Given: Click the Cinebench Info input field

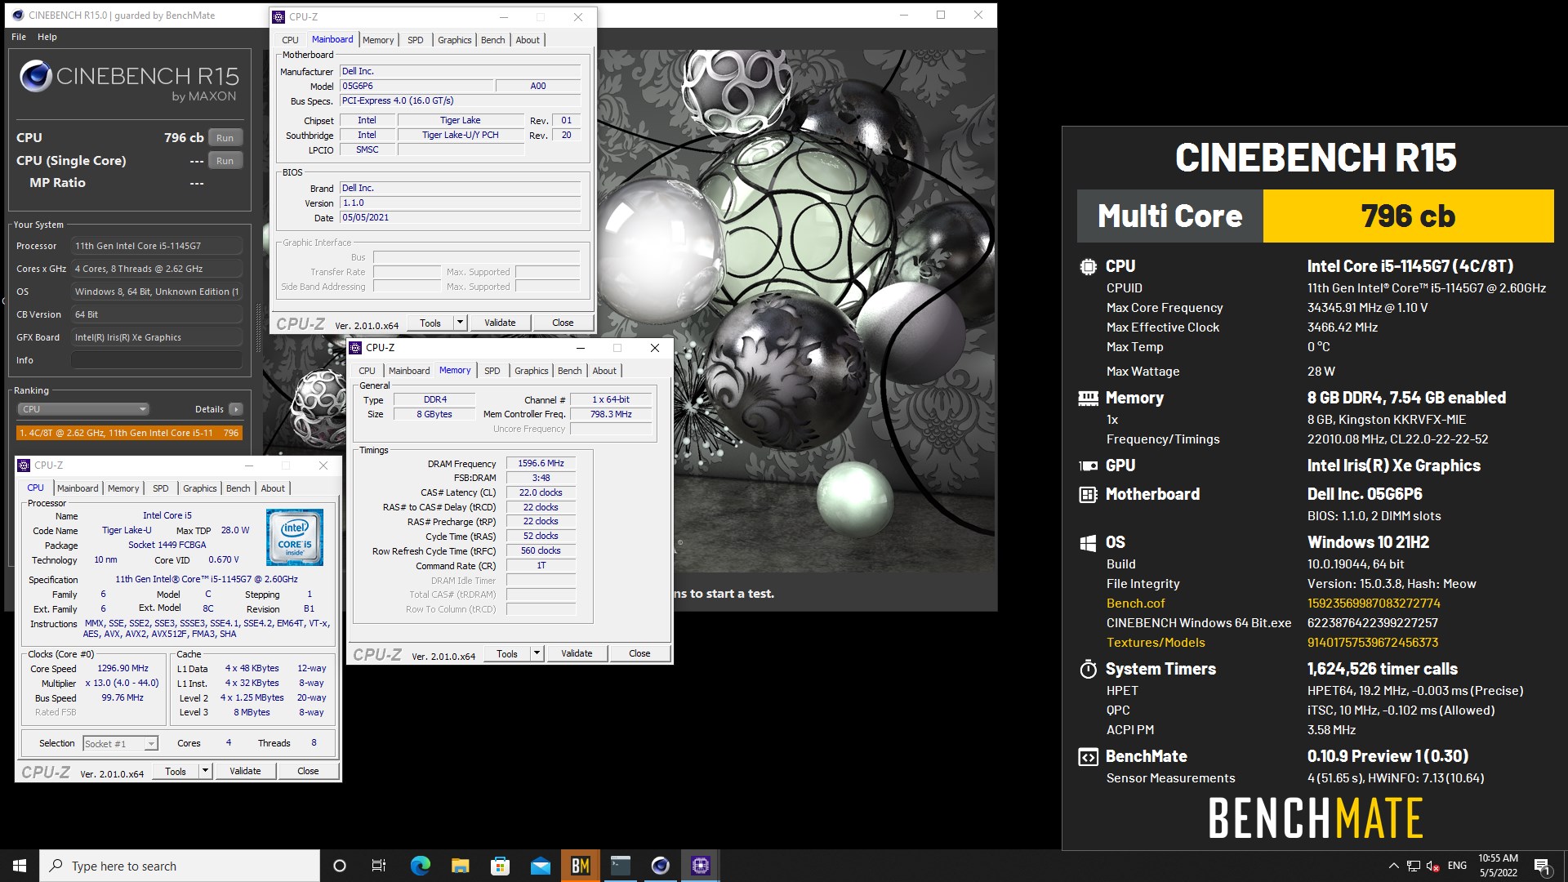Looking at the screenshot, I should (156, 360).
